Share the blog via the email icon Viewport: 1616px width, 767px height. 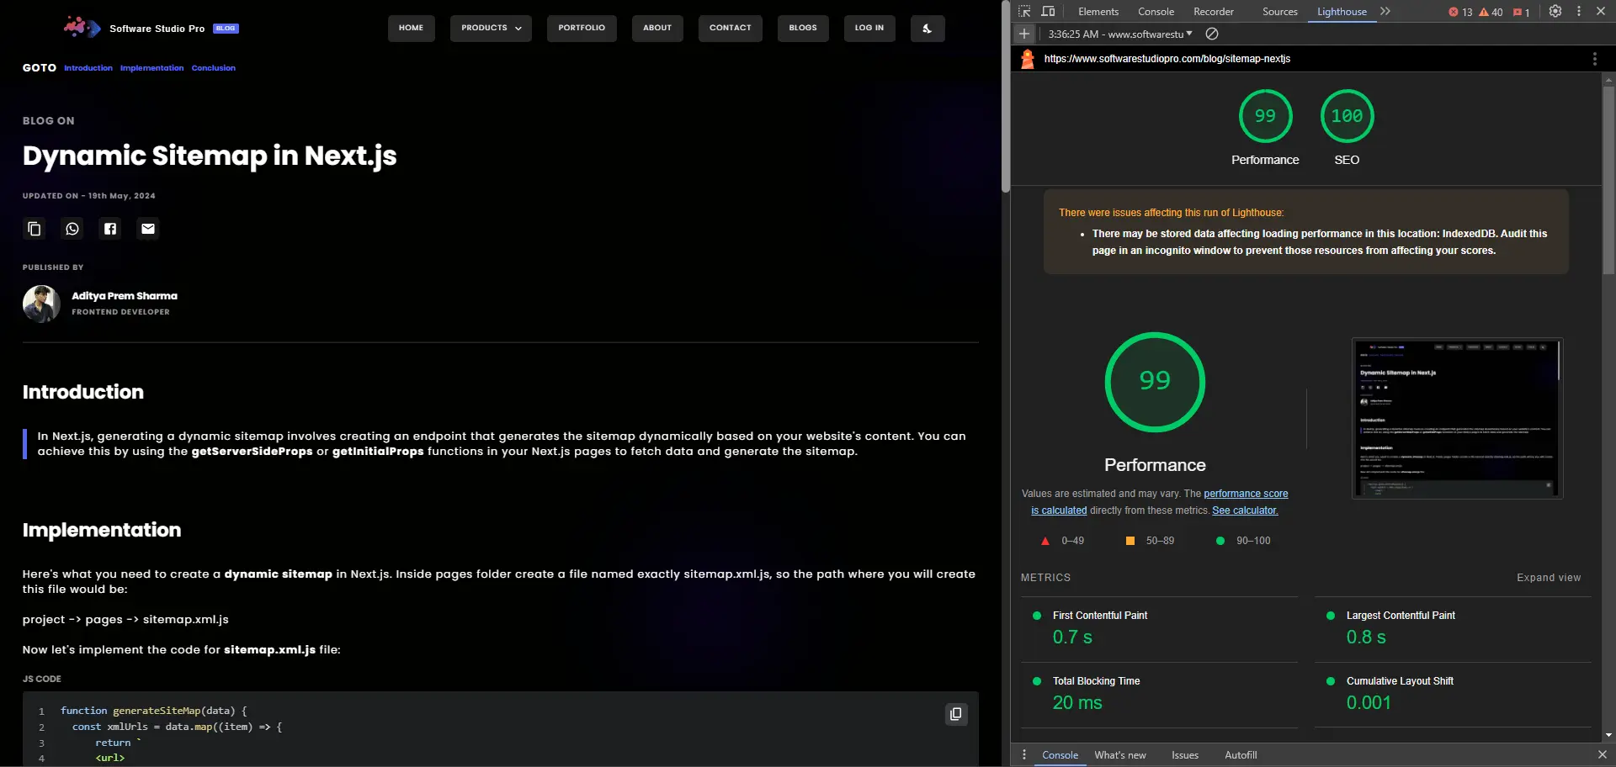tap(148, 229)
